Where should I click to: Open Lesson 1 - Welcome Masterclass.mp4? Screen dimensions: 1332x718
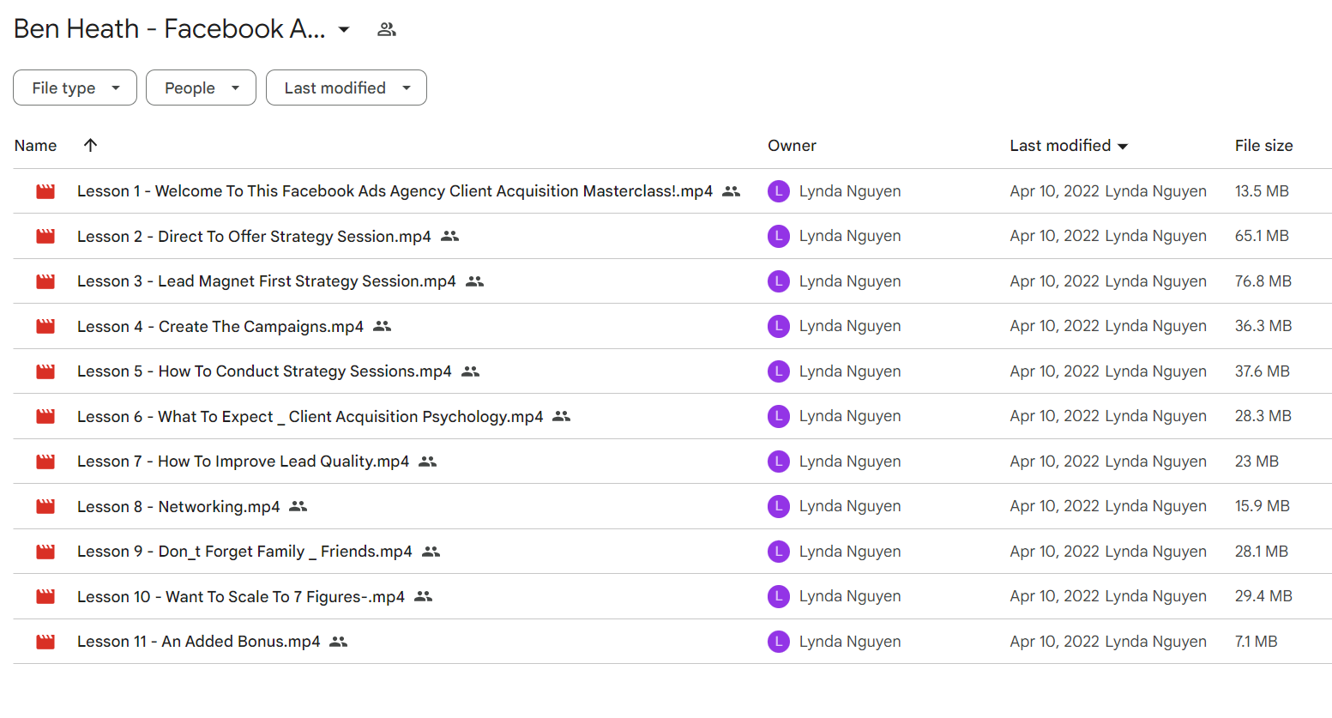(395, 191)
